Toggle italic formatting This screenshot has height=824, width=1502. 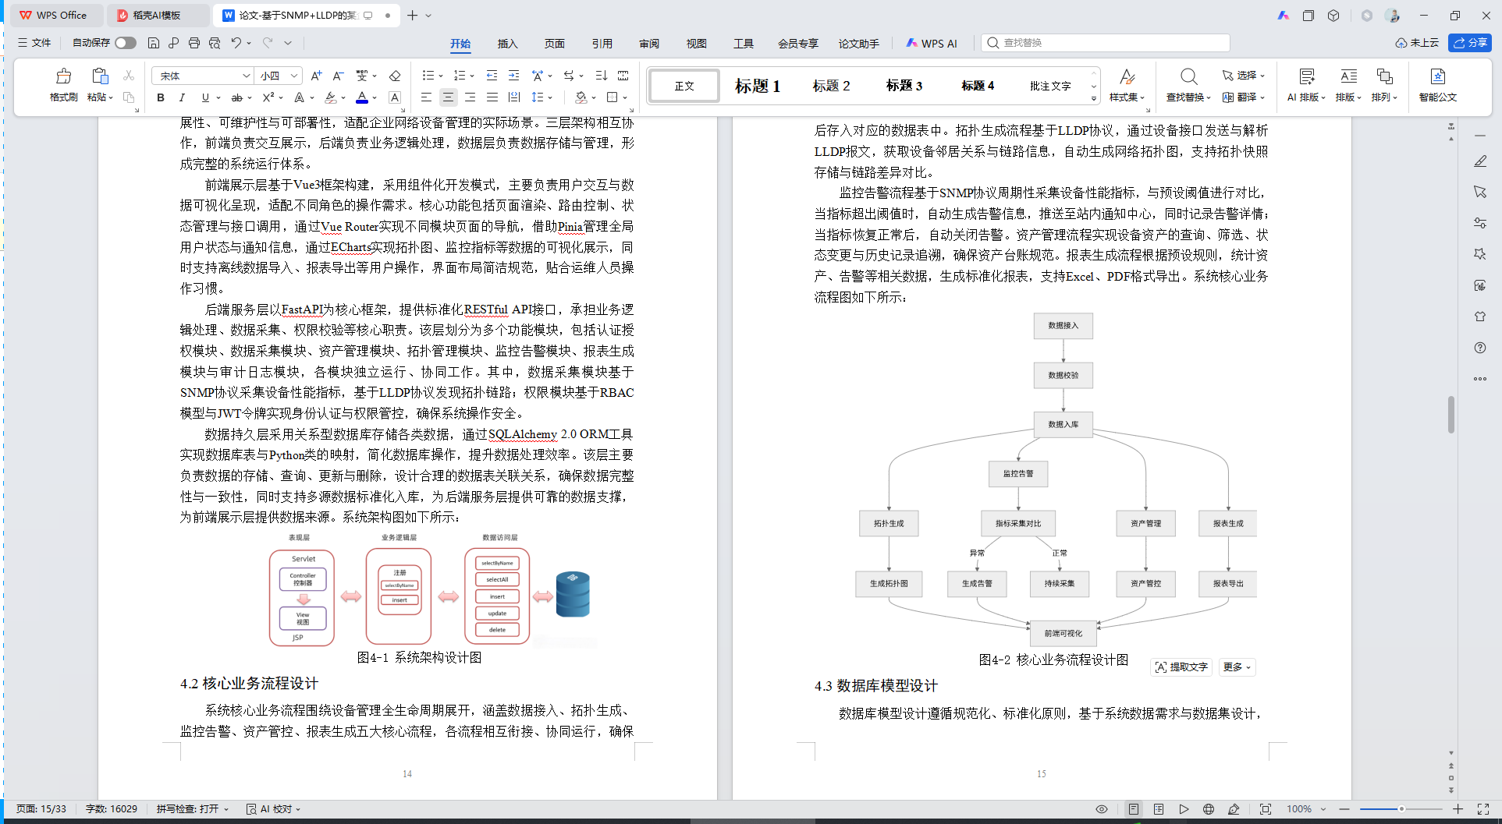tap(182, 97)
